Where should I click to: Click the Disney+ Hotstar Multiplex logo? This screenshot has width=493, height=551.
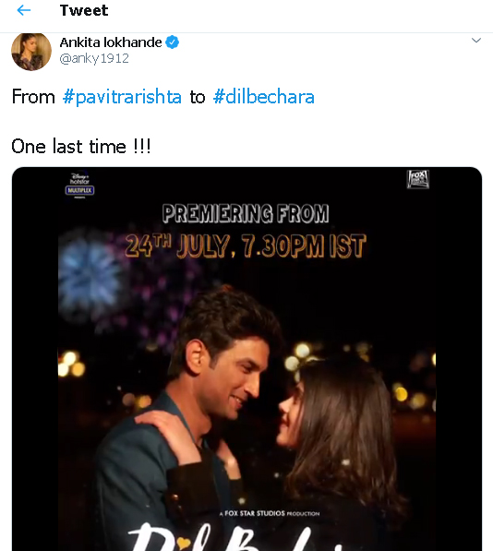pyautogui.click(x=79, y=186)
